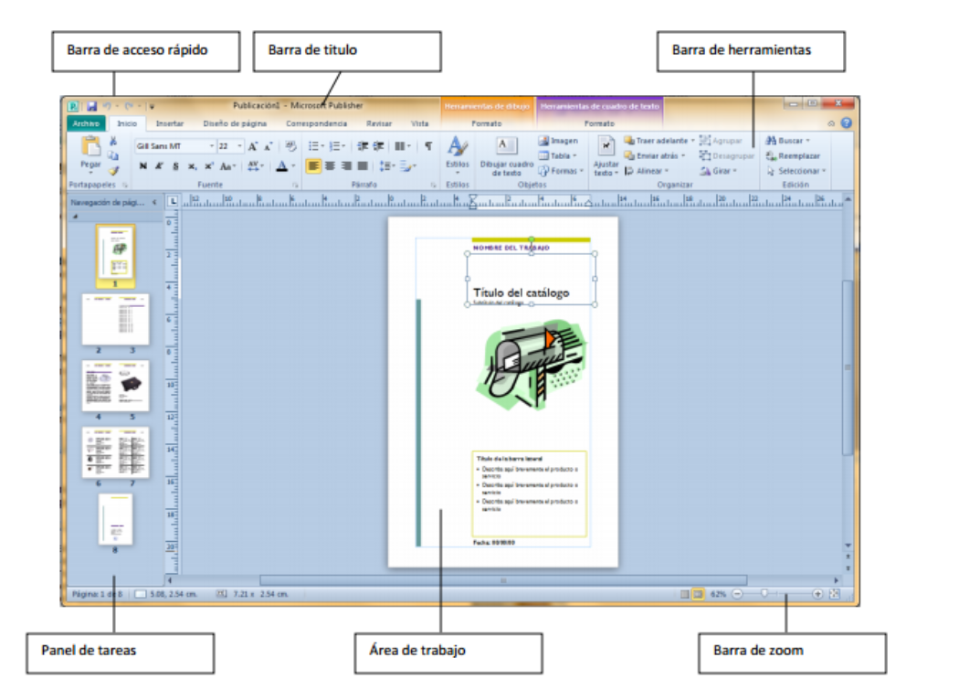Expand the Girar rotation options
This screenshot has height=700, width=959.
[725, 169]
